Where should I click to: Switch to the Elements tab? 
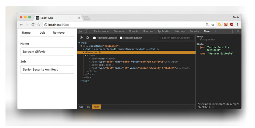point(119,31)
